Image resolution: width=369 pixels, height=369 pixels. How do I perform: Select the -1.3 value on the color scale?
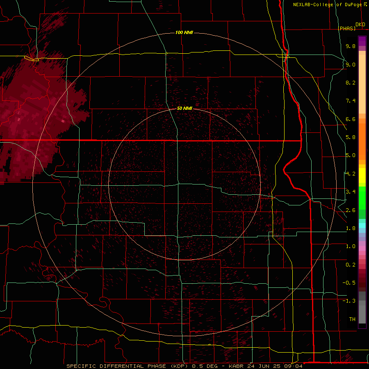(349, 301)
